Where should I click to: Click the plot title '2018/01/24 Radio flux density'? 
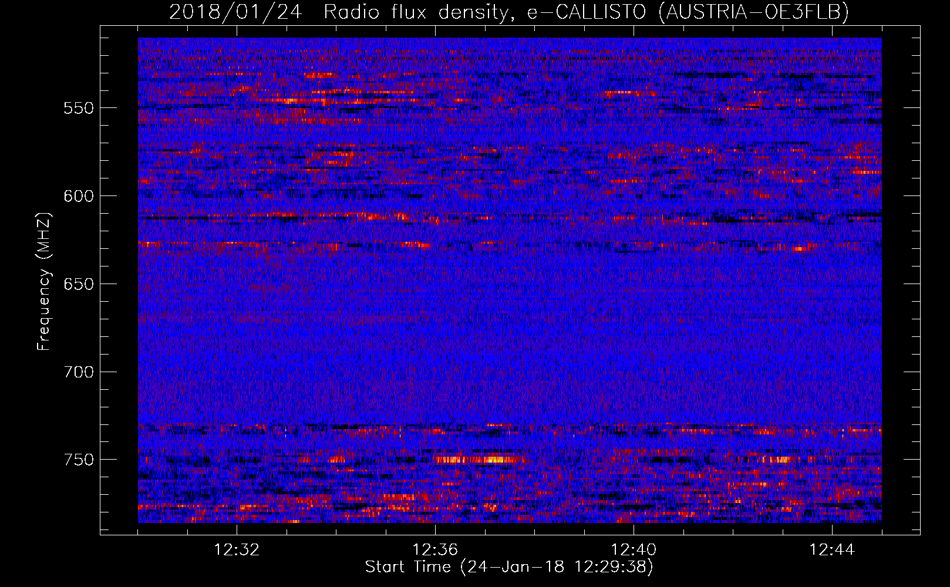tap(509, 11)
